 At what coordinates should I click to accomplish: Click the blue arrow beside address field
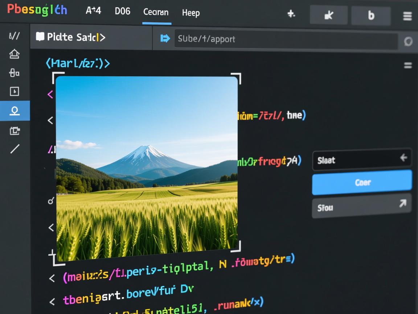(165, 39)
